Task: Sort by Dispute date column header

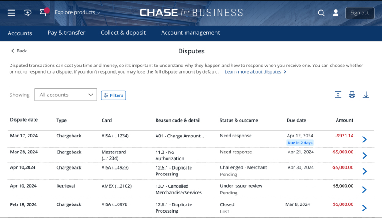Action: tap(24, 120)
